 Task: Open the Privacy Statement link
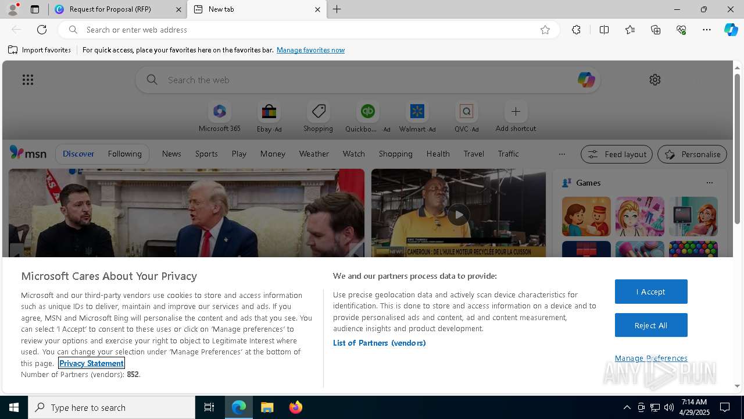(x=91, y=363)
